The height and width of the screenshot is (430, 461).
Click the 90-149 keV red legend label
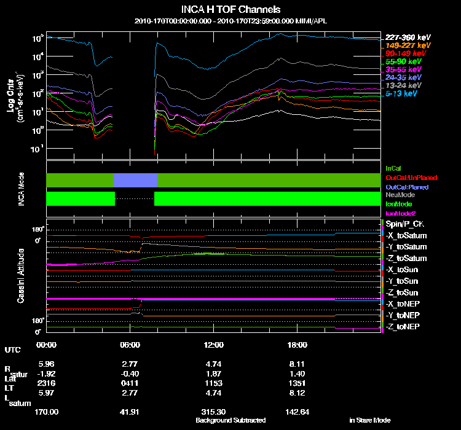tap(406, 53)
